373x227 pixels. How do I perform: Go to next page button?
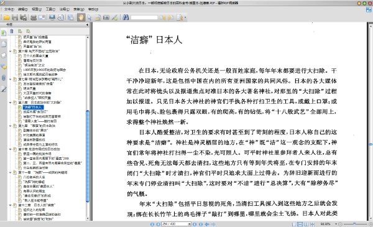[195, 224]
